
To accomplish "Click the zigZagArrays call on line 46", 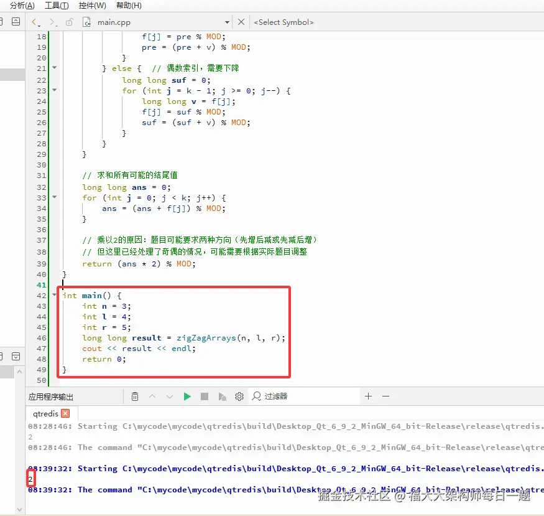I will pyautogui.click(x=206, y=338).
